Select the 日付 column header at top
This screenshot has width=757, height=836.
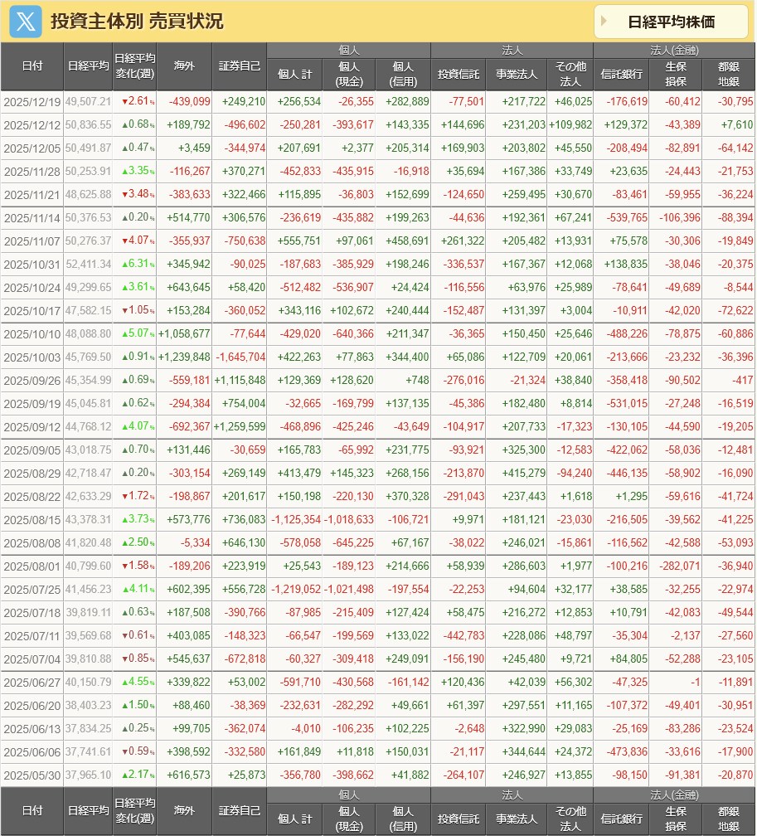32,66
